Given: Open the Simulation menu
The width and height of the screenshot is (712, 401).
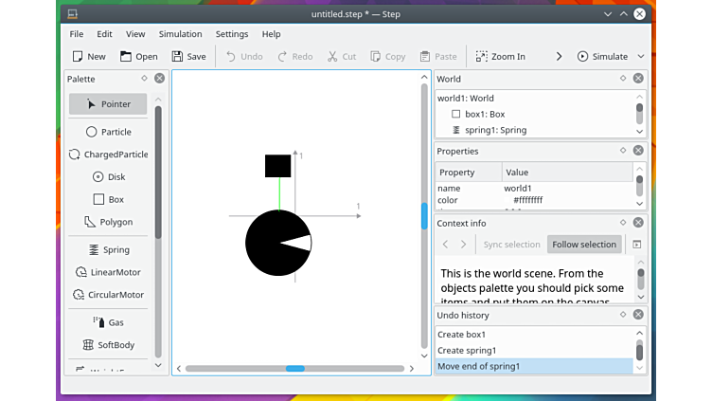Looking at the screenshot, I should 180,34.
